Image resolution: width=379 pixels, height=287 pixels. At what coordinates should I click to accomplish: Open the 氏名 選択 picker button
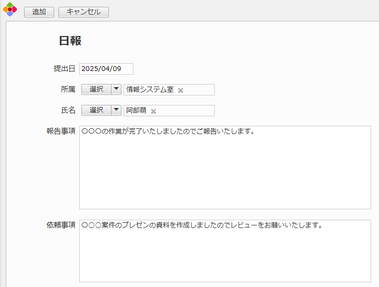(x=96, y=110)
